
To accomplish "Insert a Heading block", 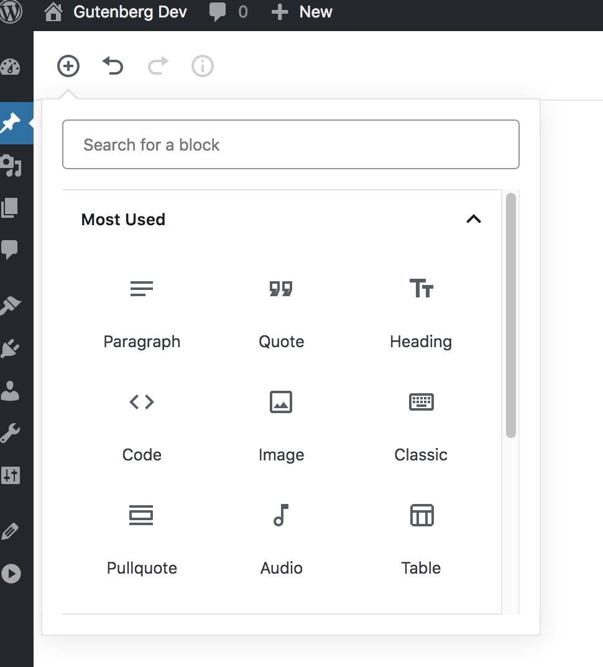I will [x=421, y=314].
